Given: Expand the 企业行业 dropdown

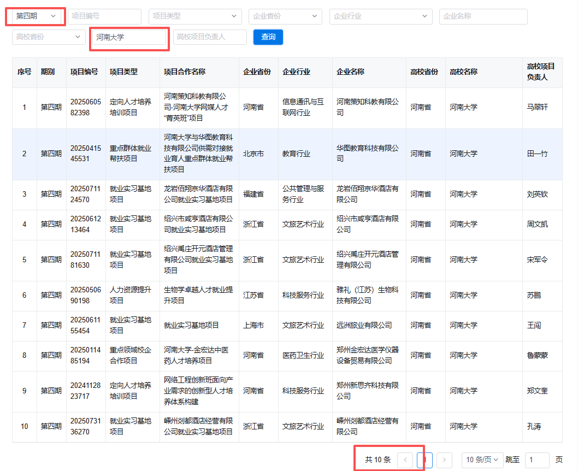Looking at the screenshot, I should pyautogui.click(x=381, y=16).
